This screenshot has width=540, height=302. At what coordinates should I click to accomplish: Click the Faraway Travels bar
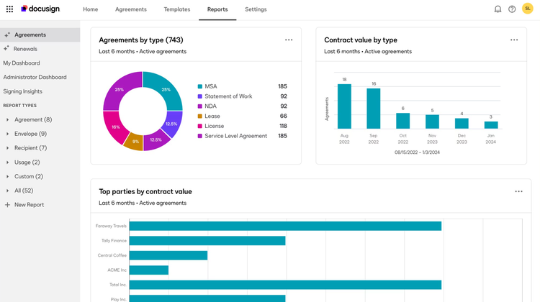coord(285,226)
